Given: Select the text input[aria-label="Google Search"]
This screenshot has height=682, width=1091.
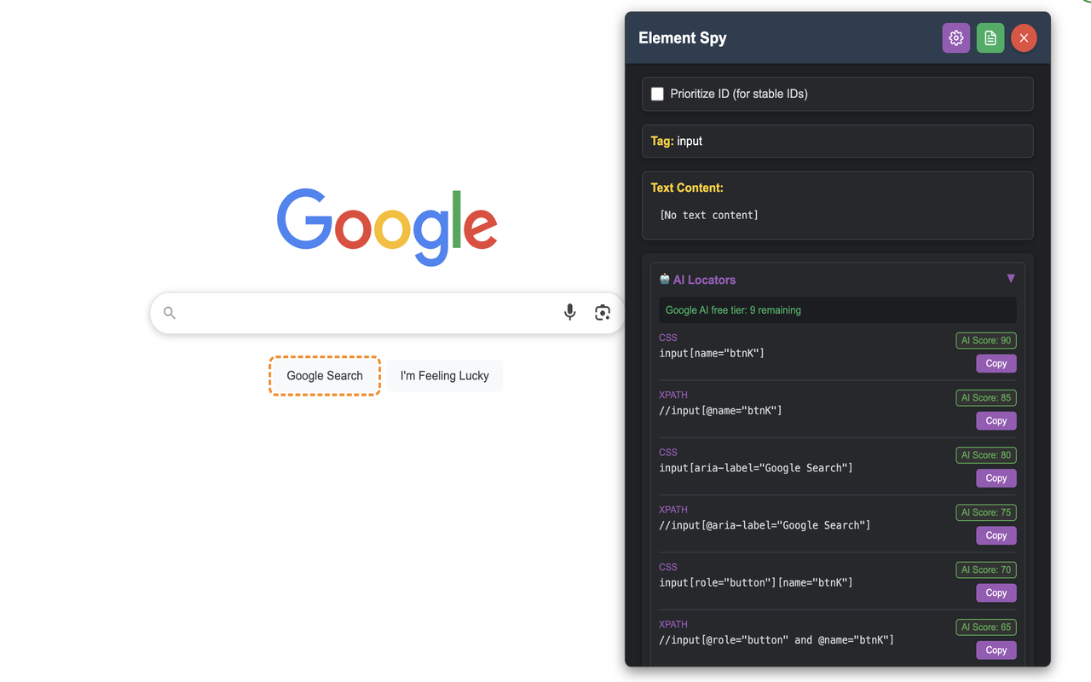Looking at the screenshot, I should coord(756,467).
